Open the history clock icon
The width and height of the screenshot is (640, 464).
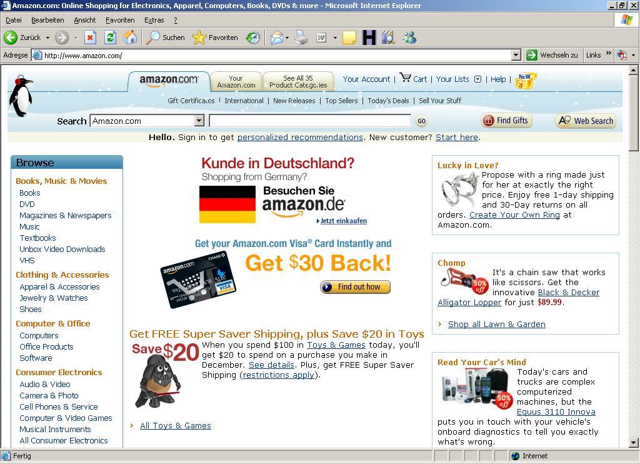pyautogui.click(x=253, y=38)
